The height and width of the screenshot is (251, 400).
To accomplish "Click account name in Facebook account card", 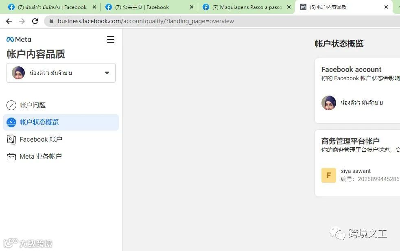I will click(362, 103).
